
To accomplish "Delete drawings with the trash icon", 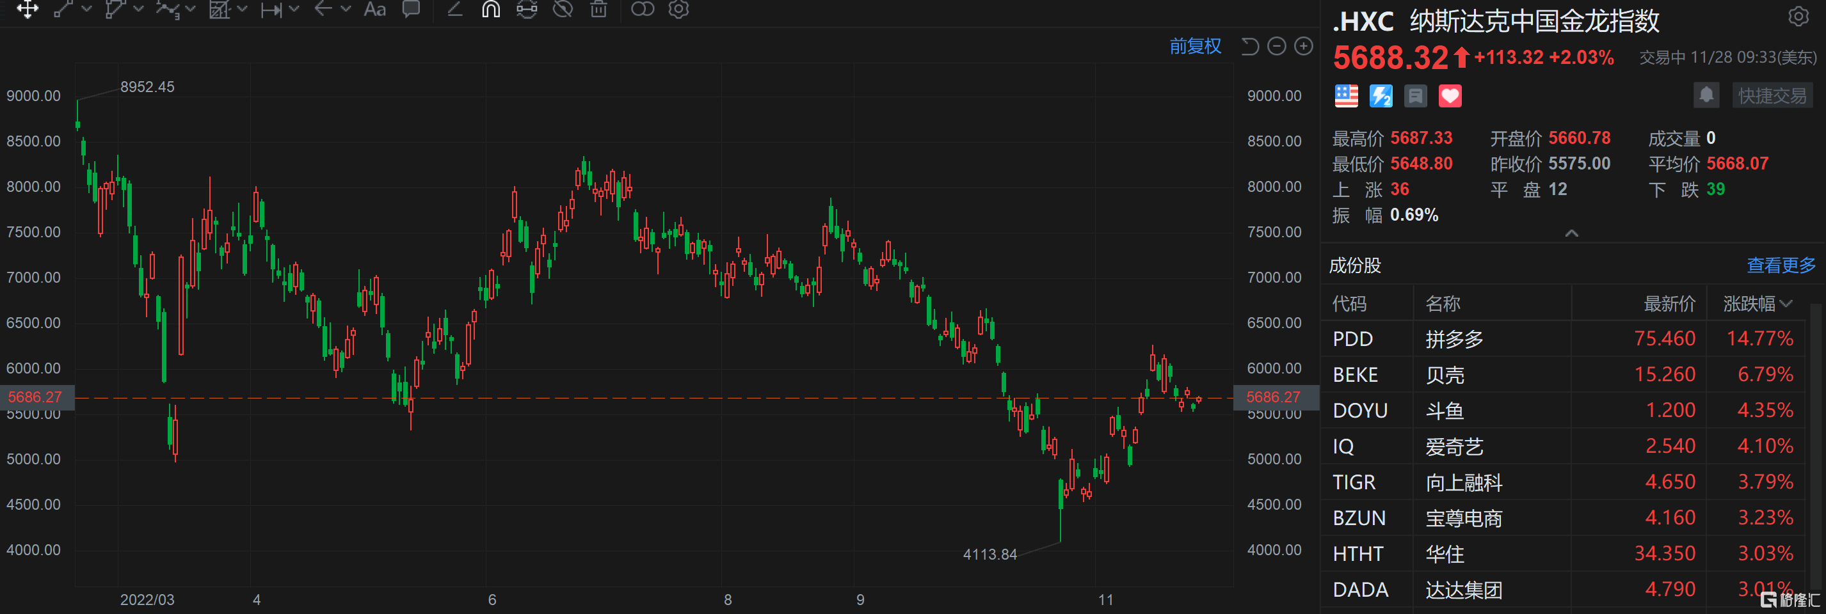I will (599, 9).
